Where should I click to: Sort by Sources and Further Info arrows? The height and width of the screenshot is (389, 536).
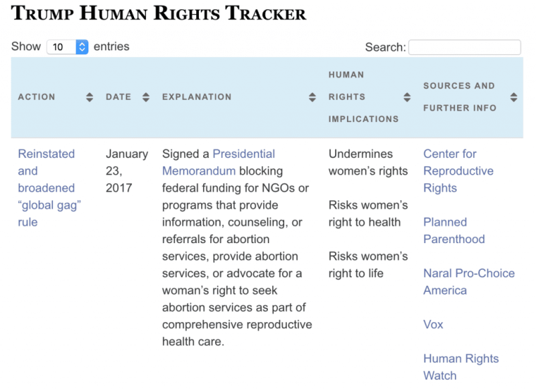(x=513, y=97)
